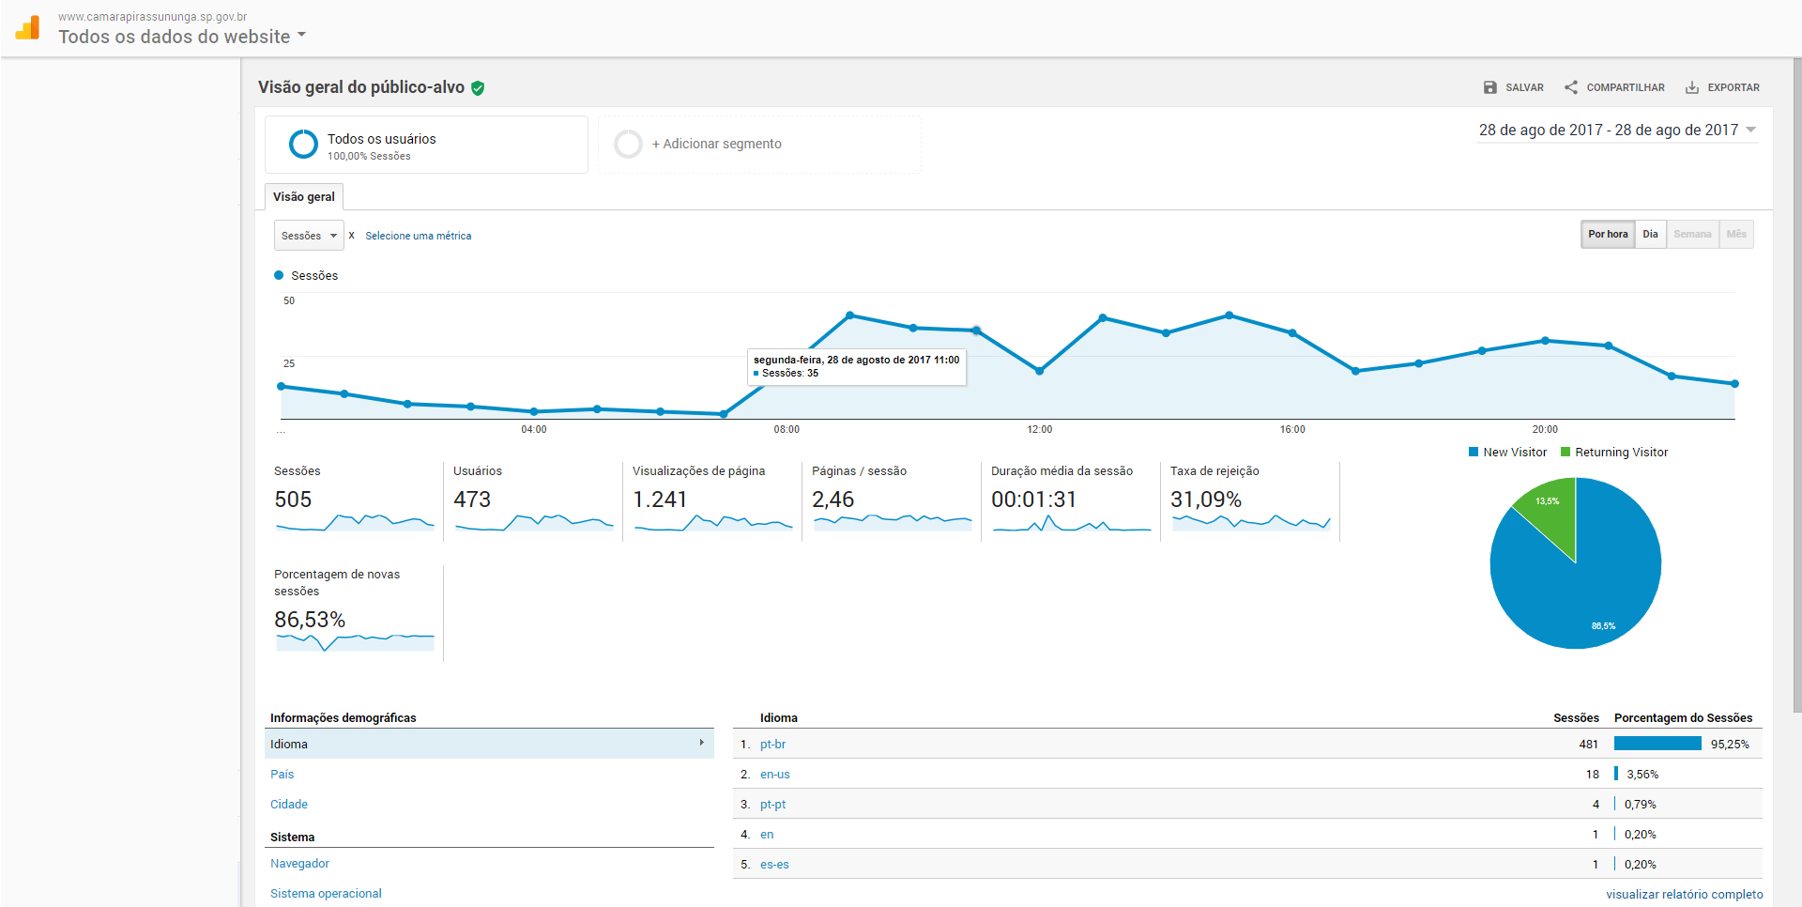Select the Visão geral tab

tap(303, 197)
